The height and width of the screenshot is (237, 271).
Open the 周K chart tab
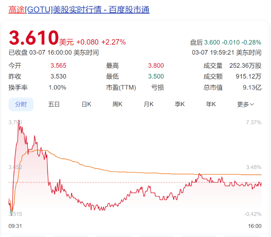(x=117, y=104)
